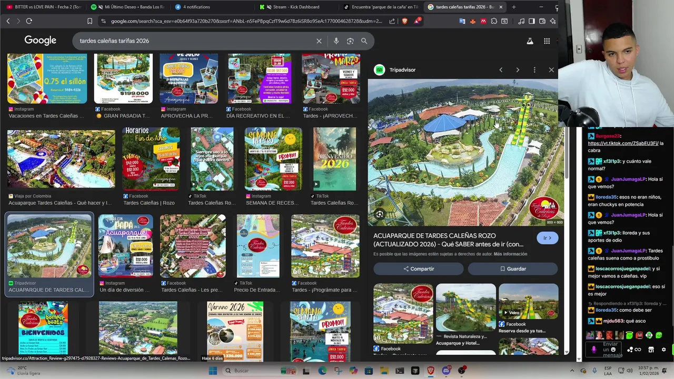Open the Kick chat shop icon
Image resolution: width=674 pixels, height=379 pixels.
(x=651, y=350)
